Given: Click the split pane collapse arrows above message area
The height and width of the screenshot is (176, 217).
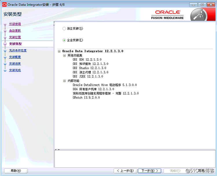Looking at the screenshot, I should 57,150.
